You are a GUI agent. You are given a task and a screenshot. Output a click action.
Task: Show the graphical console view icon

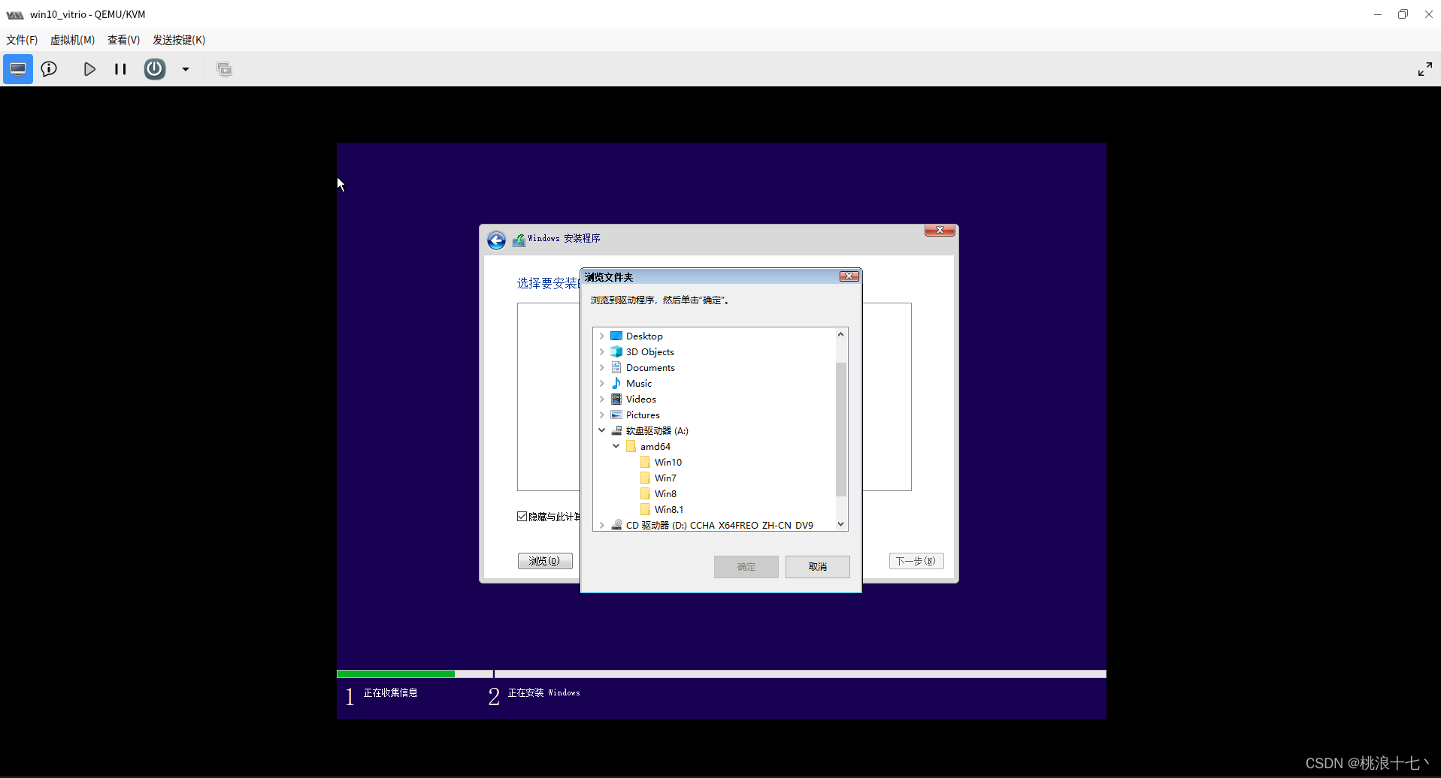tap(18, 69)
